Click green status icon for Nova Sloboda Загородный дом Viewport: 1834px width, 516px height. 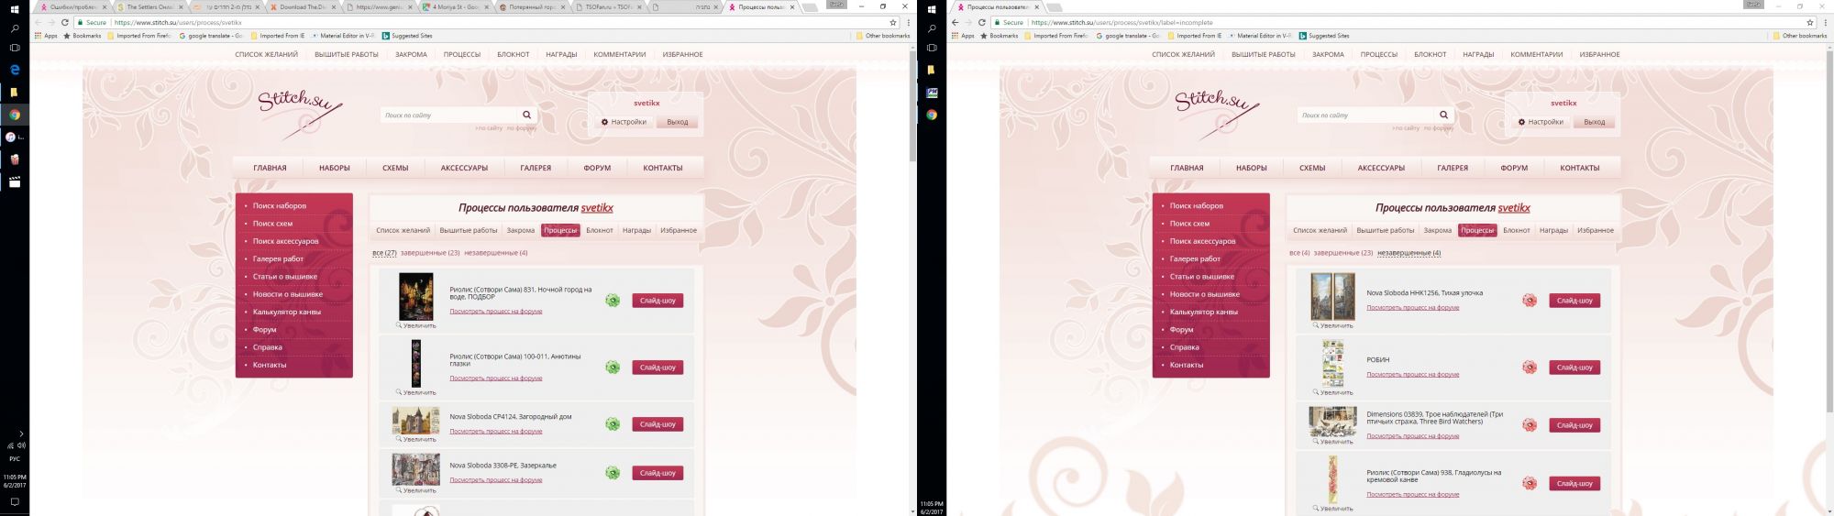click(612, 424)
